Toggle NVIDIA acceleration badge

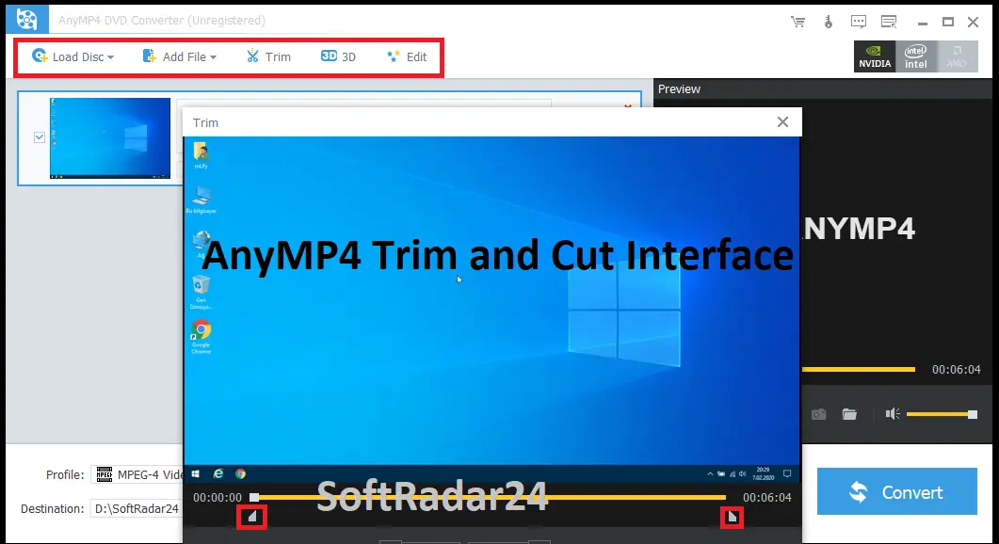pyautogui.click(x=875, y=56)
